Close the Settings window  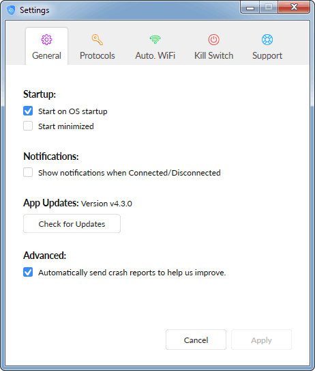(x=294, y=7)
